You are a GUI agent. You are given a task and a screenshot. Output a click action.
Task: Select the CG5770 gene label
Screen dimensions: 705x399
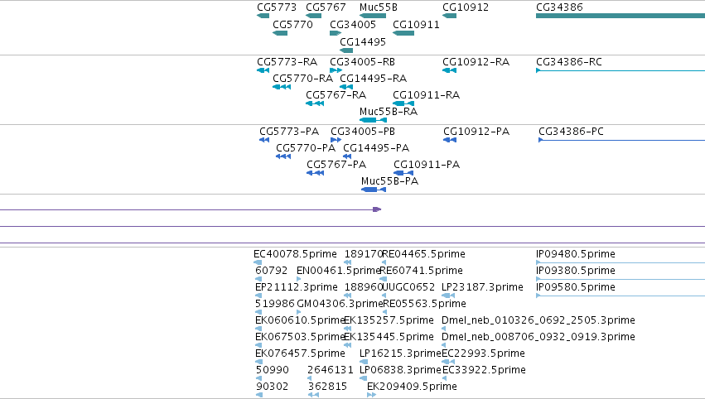click(292, 24)
